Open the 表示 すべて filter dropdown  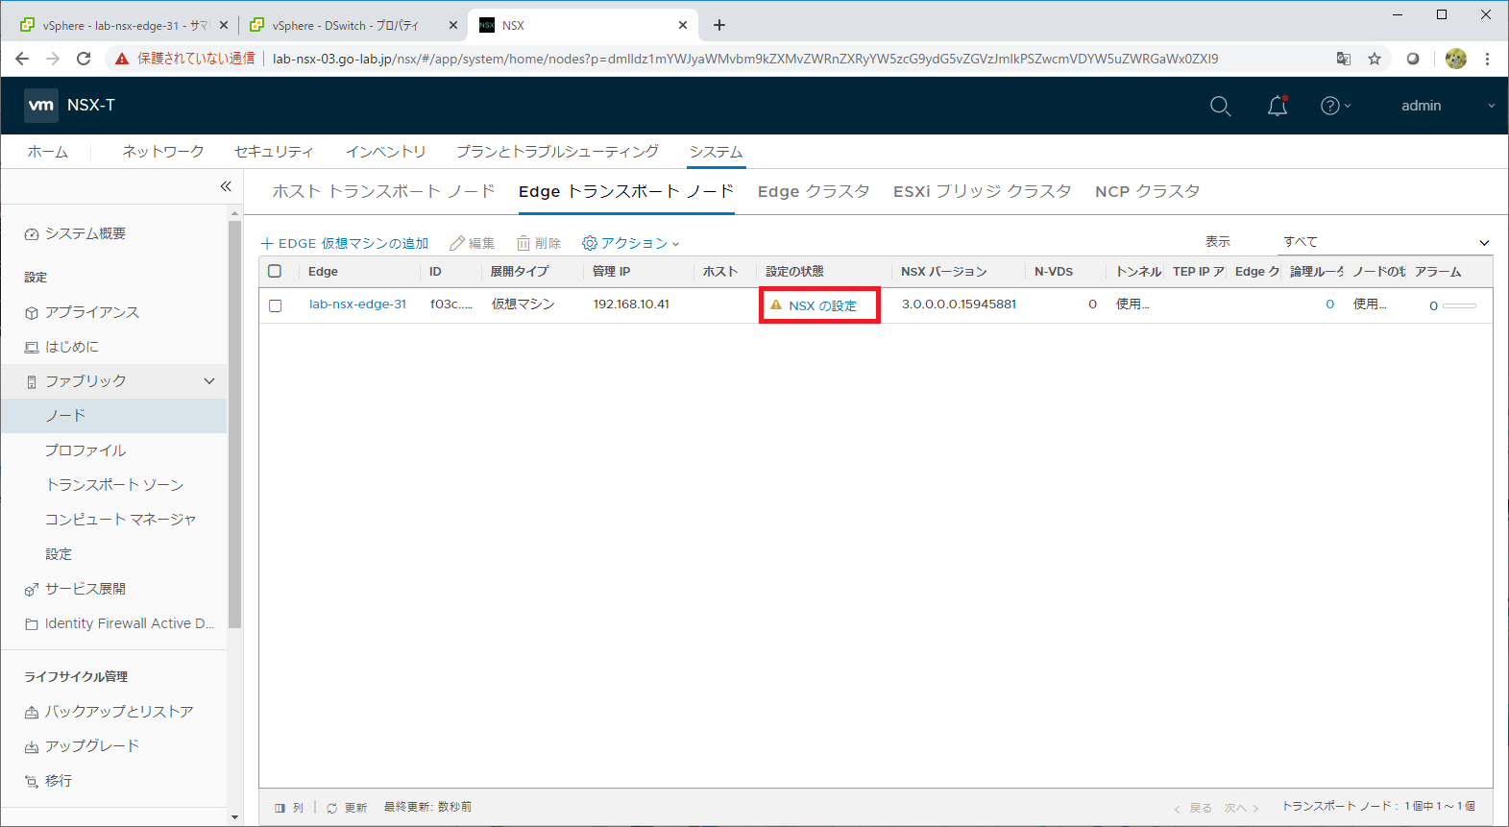pos(1386,242)
